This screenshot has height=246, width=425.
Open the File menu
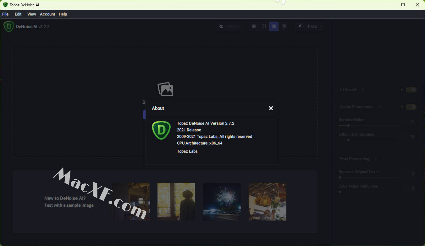[5, 14]
